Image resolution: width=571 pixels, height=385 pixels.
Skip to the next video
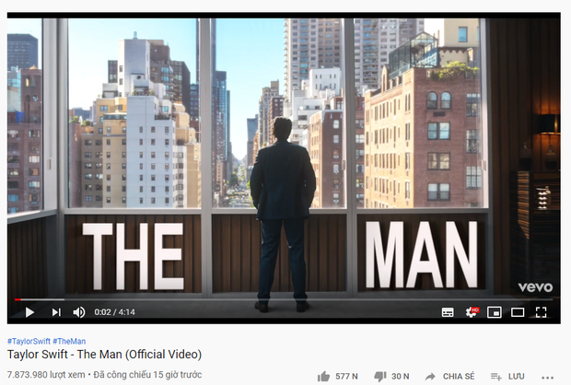(56, 312)
